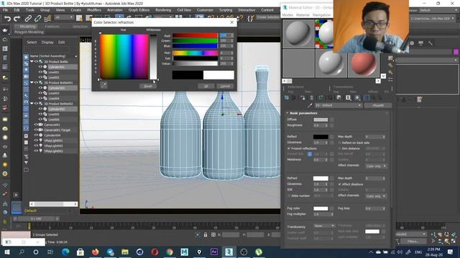Open the selection filter All dropdown
The height and width of the screenshot is (258, 460).
64,18
